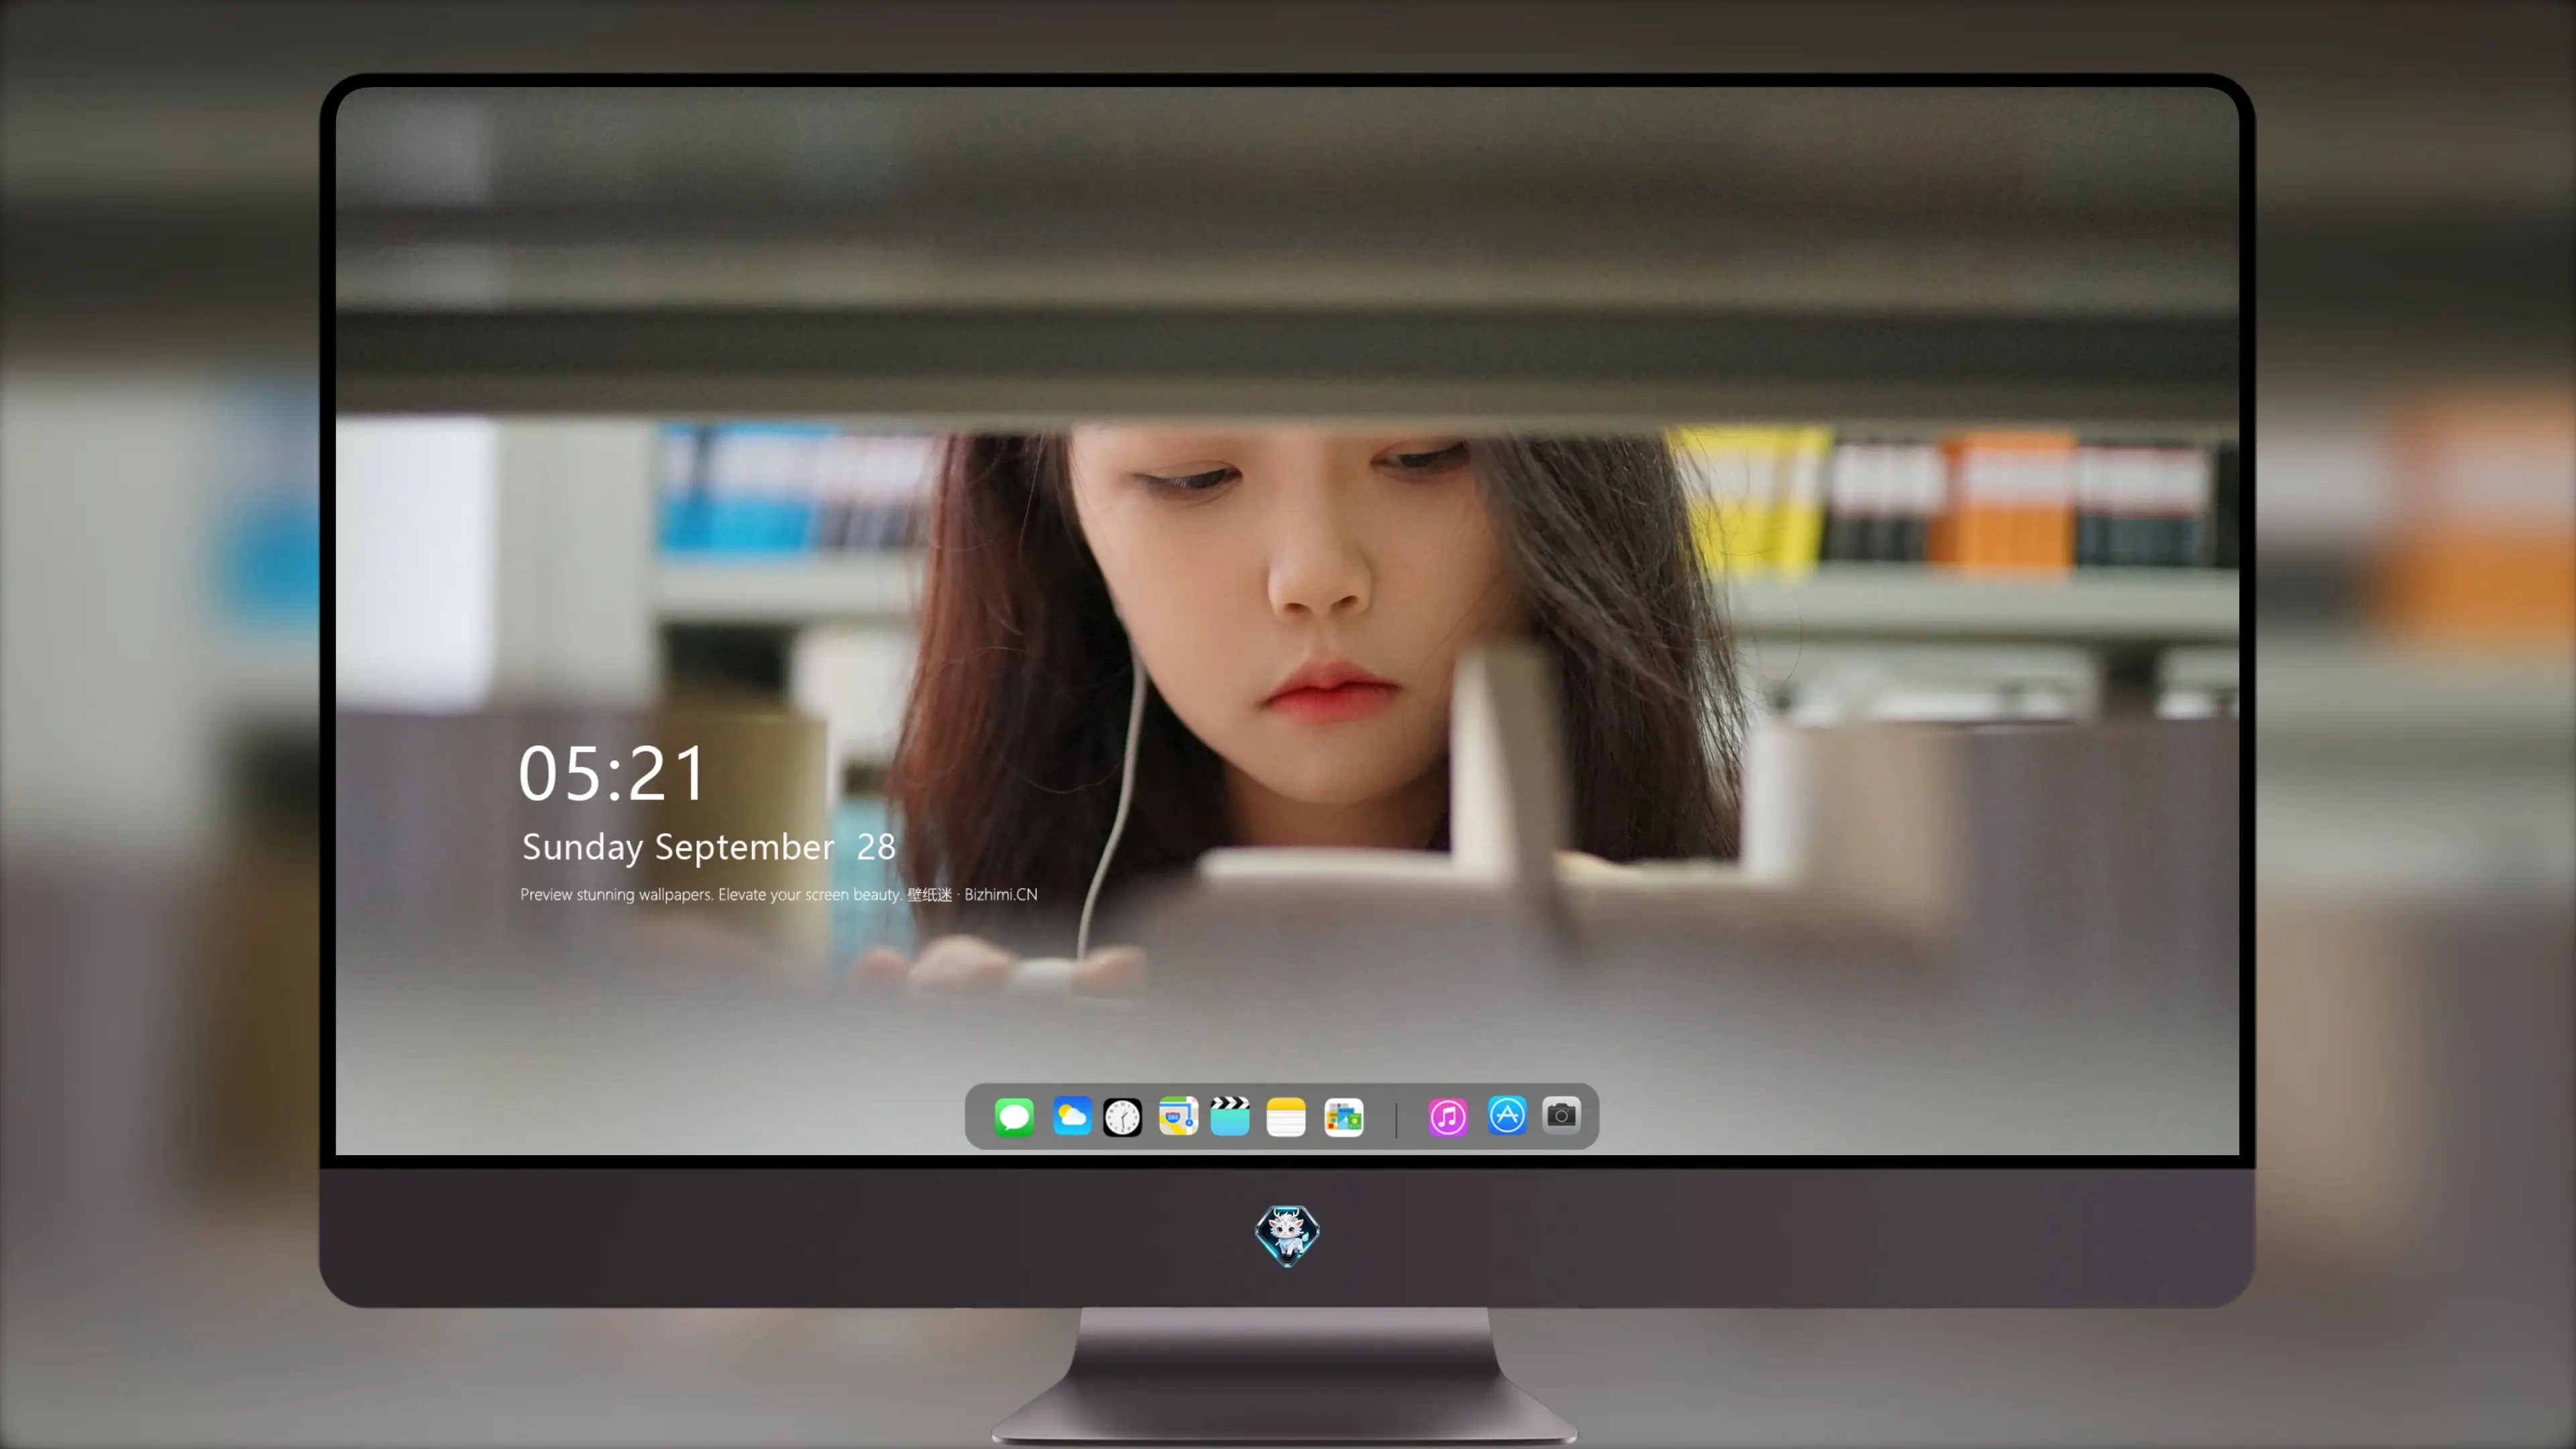This screenshot has height=1449, width=2576.
Task: Open the Clock app in dock
Action: pos(1122,1116)
